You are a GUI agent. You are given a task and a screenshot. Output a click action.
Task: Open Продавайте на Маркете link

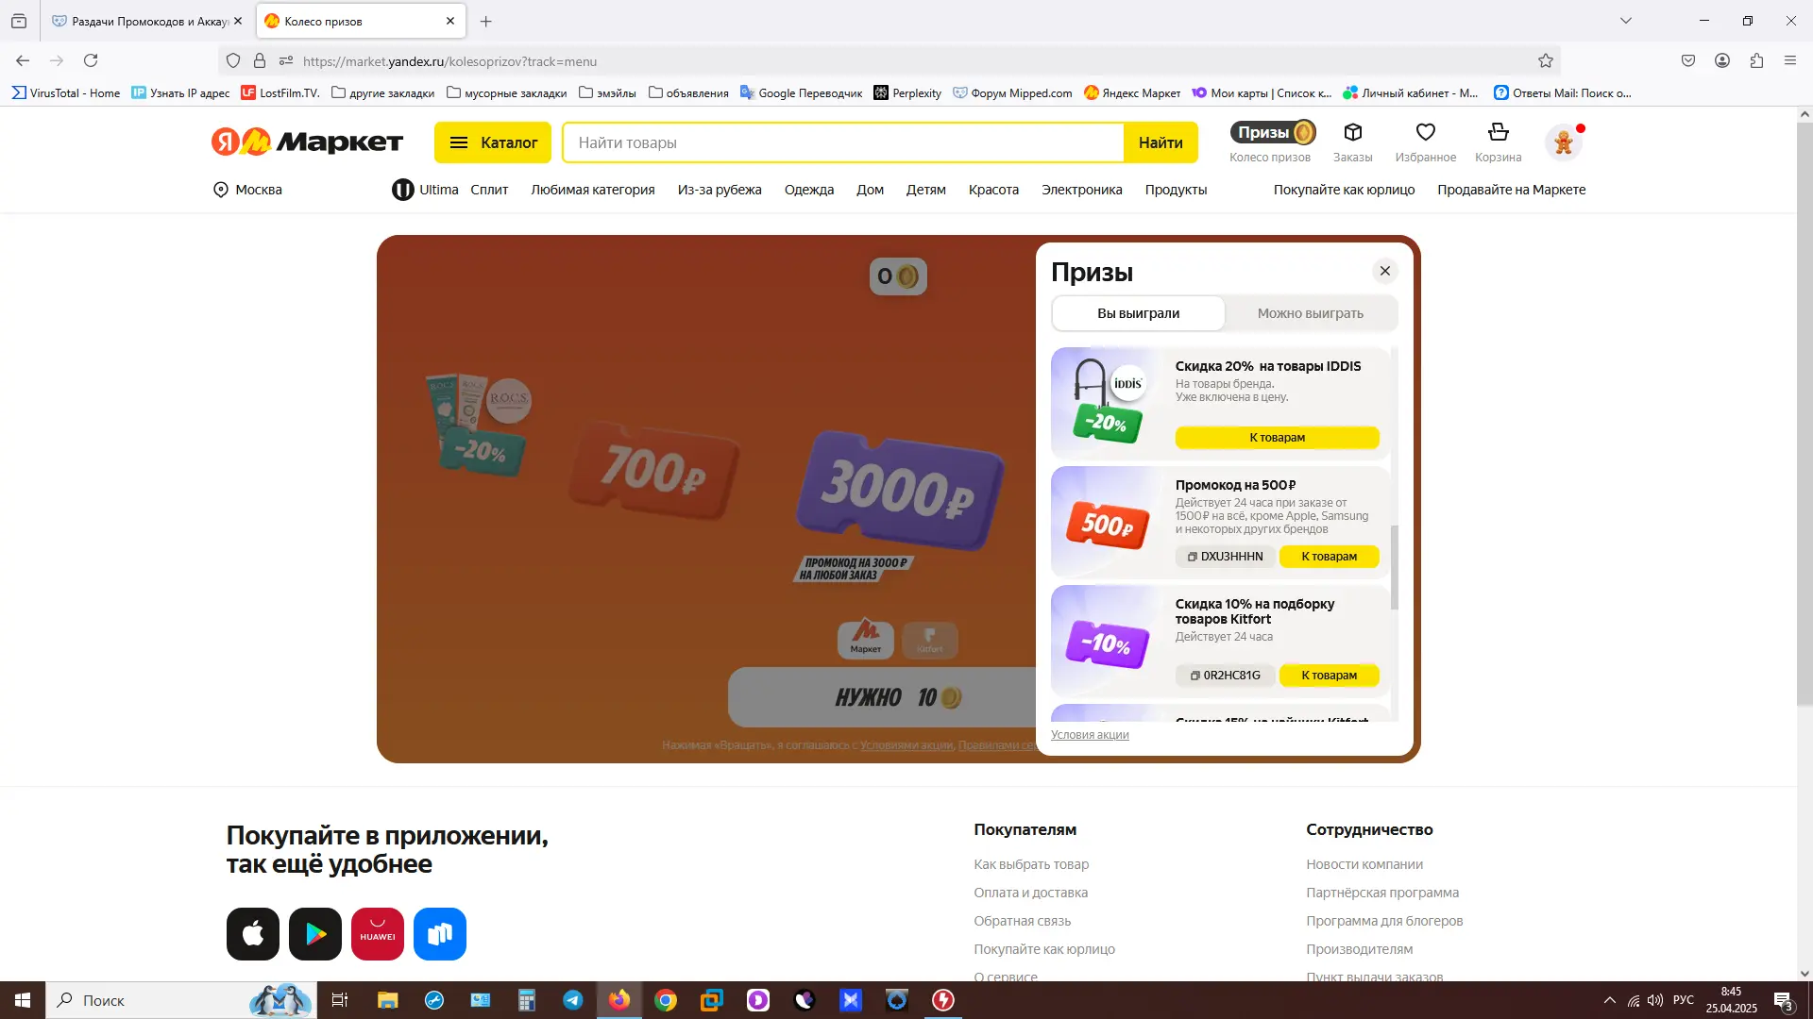coord(1511,190)
